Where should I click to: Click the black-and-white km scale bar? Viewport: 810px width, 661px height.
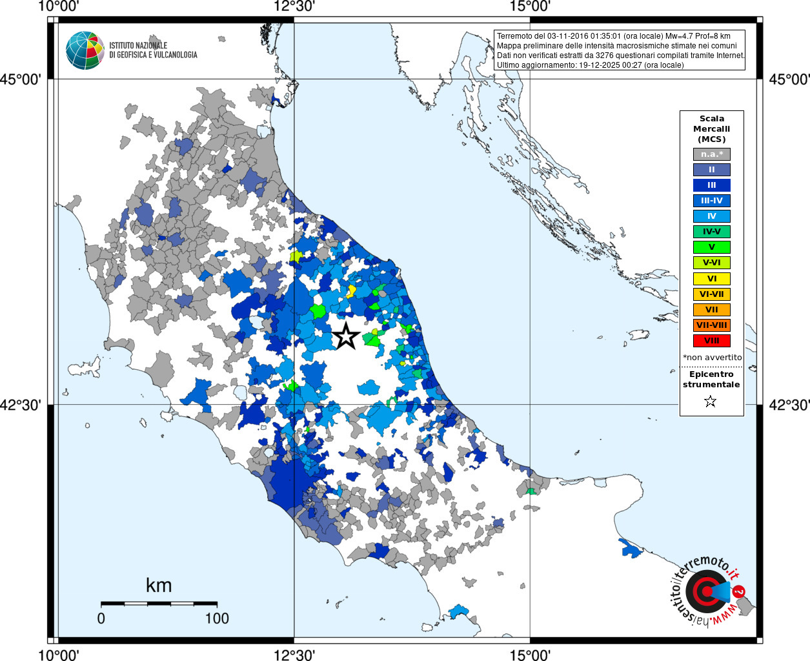click(x=159, y=604)
